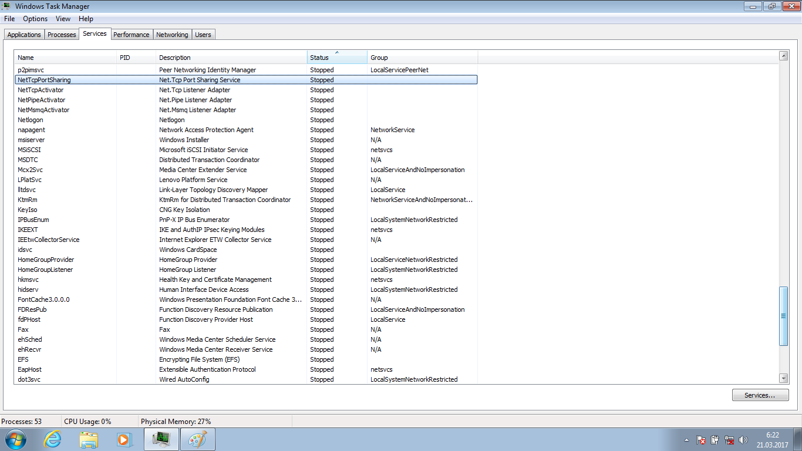Click the IKEEXT service name
The height and width of the screenshot is (451, 802).
coord(28,230)
